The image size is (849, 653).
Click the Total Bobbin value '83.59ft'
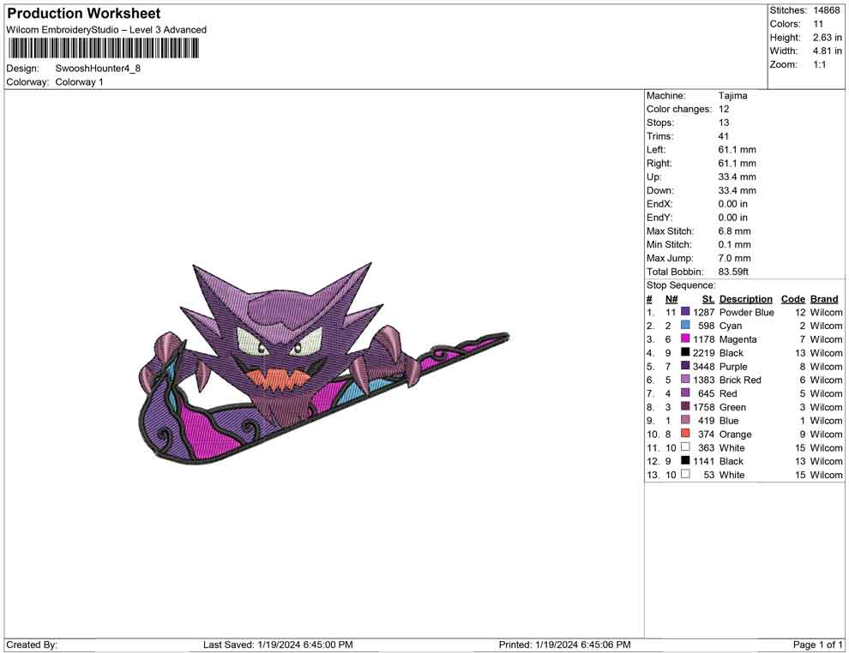click(x=733, y=272)
